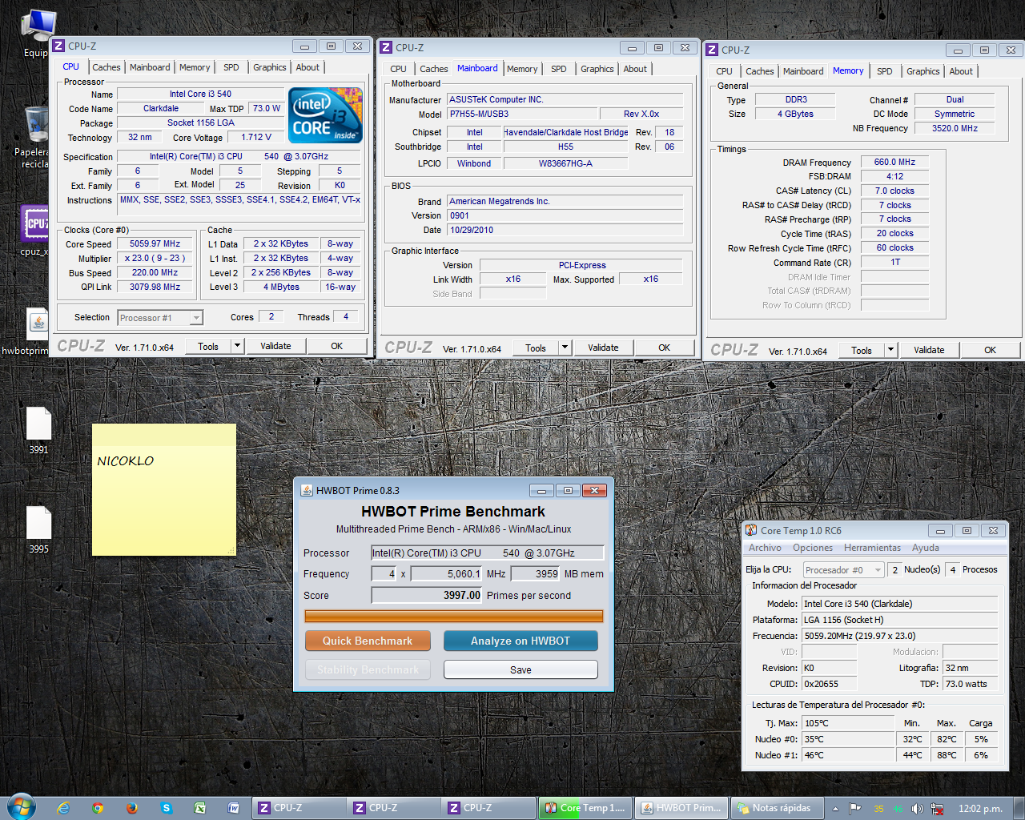
Task: Click Save in HWBOT Prime
Action: [521, 669]
